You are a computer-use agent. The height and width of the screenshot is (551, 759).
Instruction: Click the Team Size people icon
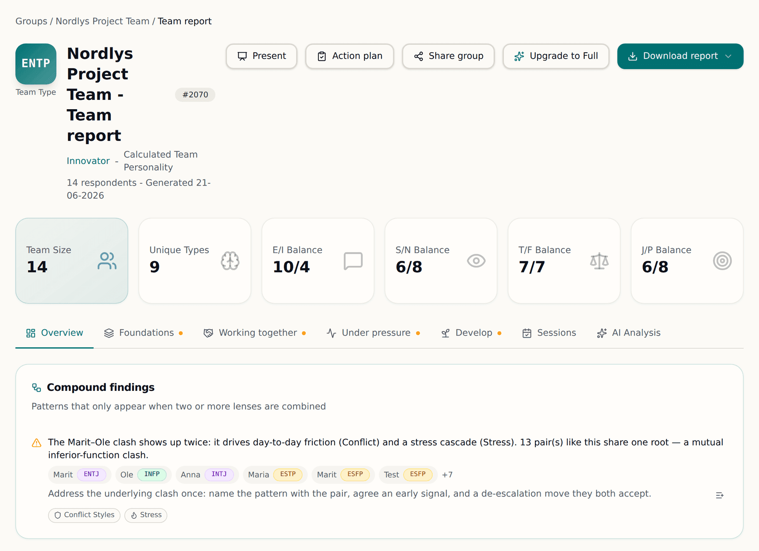point(107,261)
